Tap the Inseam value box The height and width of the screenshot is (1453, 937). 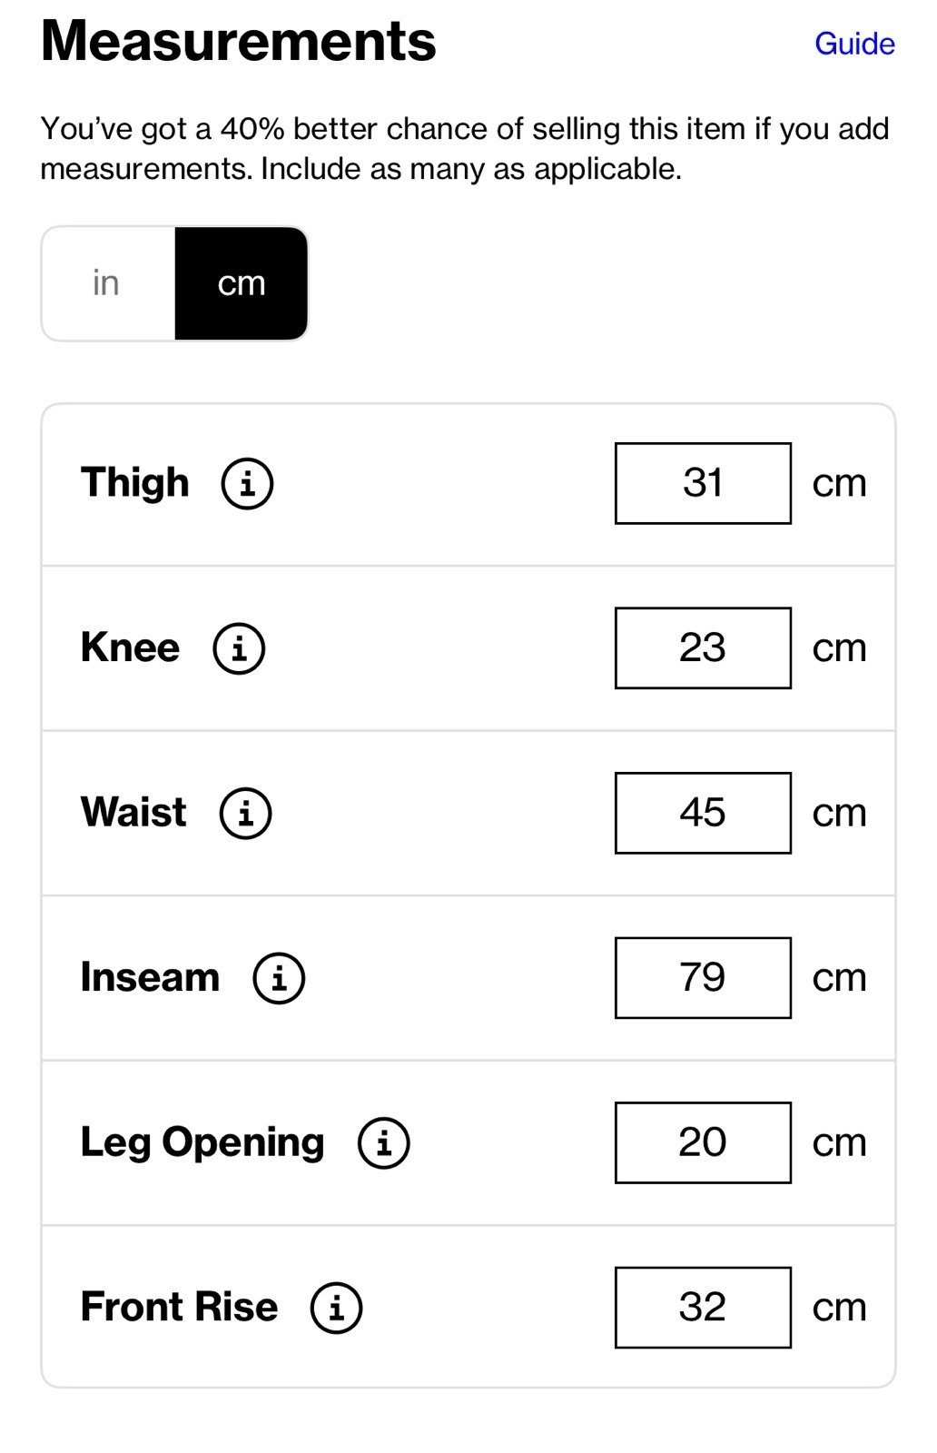pos(703,978)
